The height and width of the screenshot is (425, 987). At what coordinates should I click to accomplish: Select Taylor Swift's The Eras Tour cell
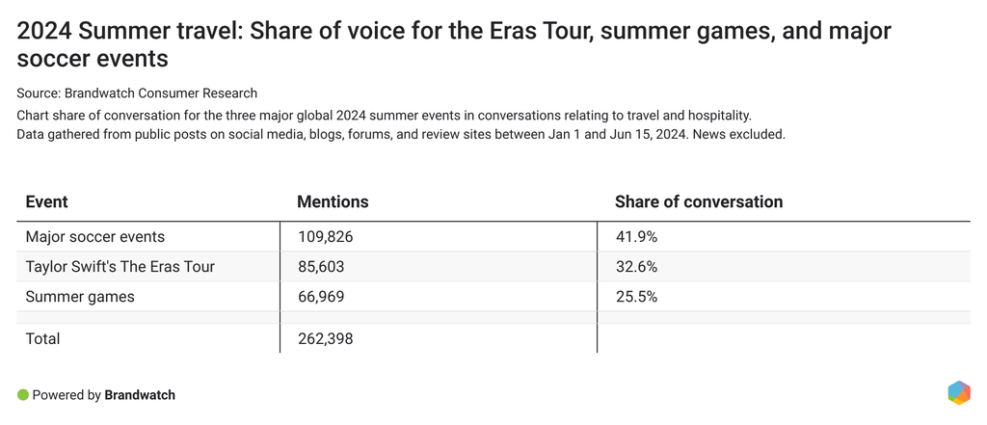120,267
